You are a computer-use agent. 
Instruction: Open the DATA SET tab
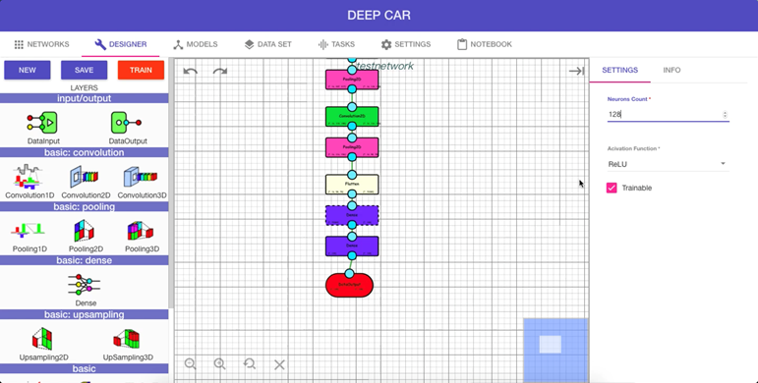click(267, 44)
